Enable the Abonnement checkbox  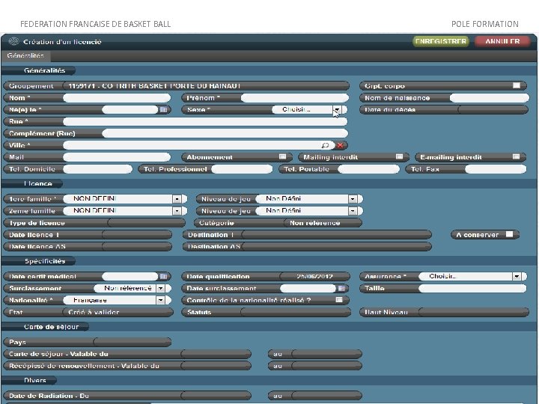(282, 157)
